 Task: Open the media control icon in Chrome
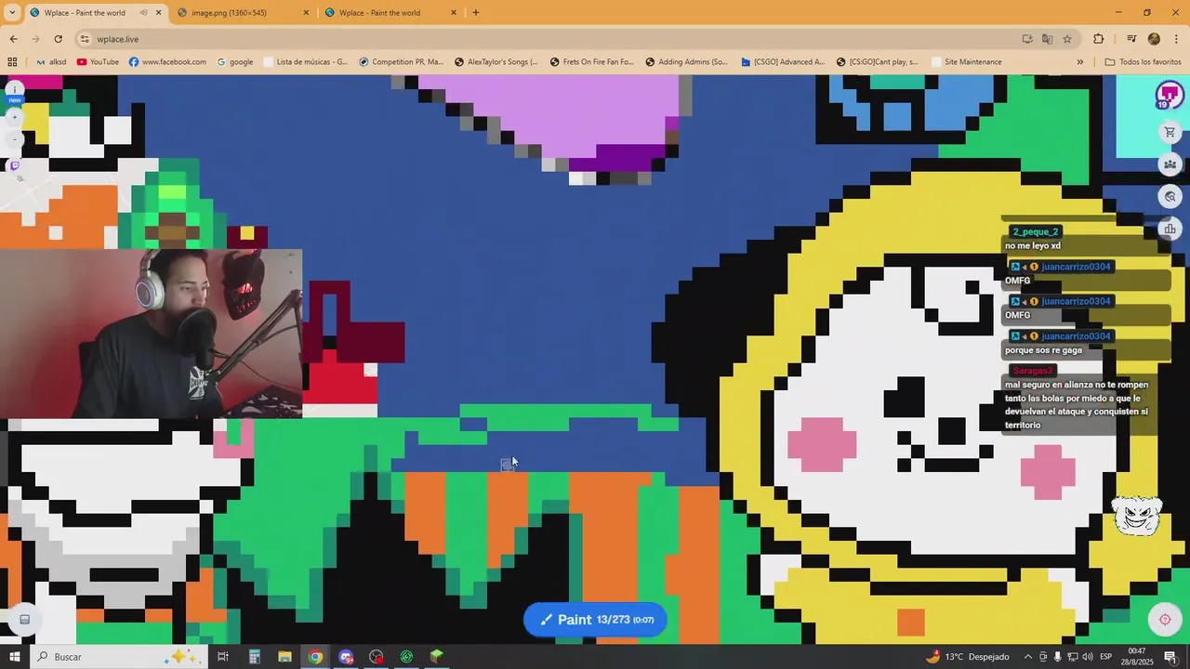1131,39
